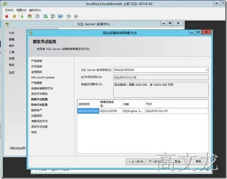The image size is (227, 179).
Task: Open the 虚拟机(V) menu
Action: point(35,10)
